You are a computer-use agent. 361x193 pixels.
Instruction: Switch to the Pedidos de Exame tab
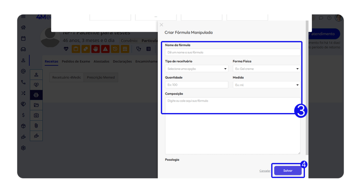pyautogui.click(x=76, y=61)
